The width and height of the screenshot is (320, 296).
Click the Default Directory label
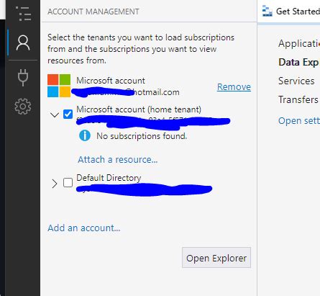tap(109, 178)
